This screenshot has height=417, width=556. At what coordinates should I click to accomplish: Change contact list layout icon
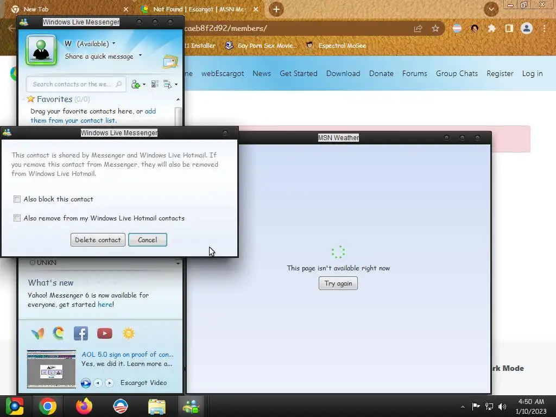click(155, 84)
